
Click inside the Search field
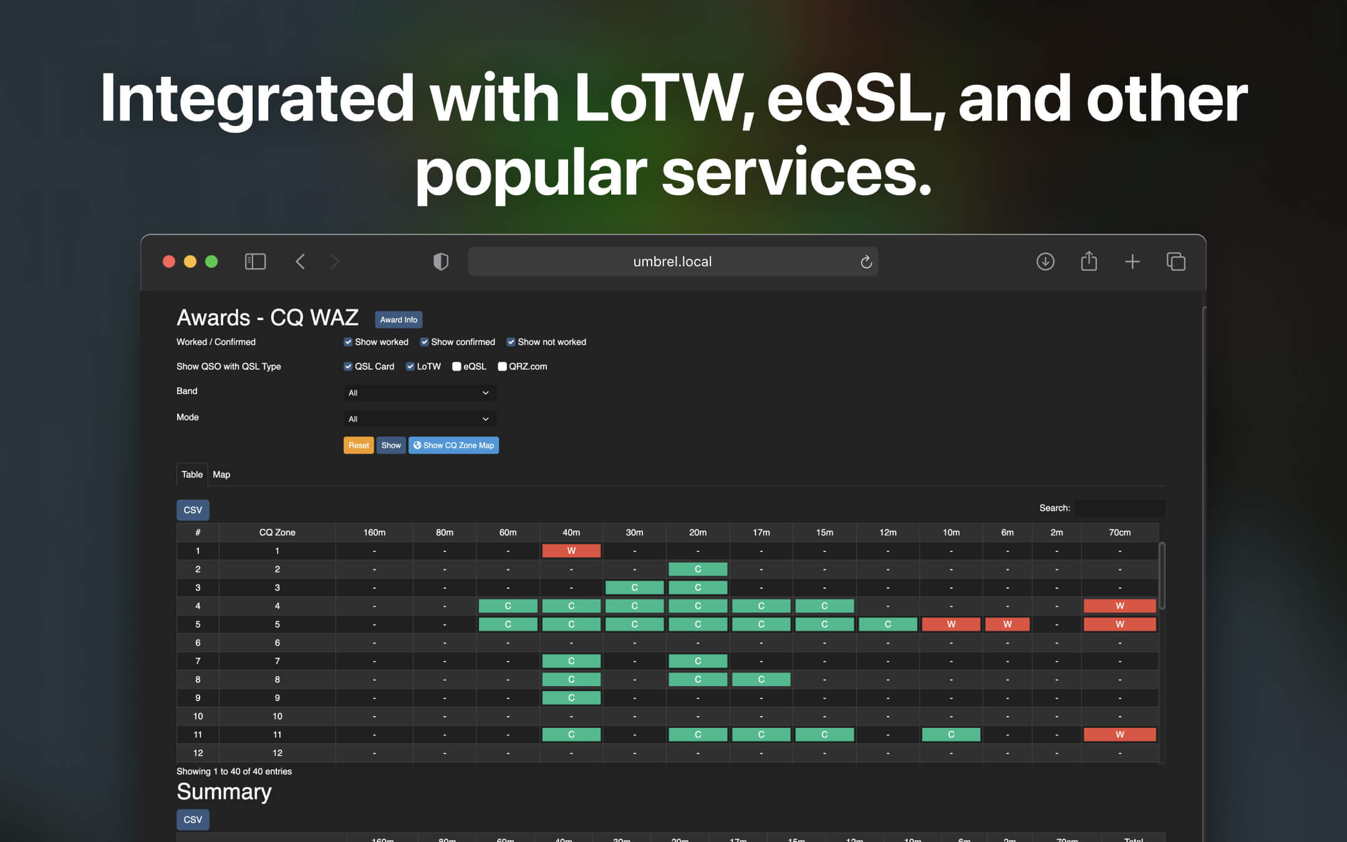coord(1119,508)
